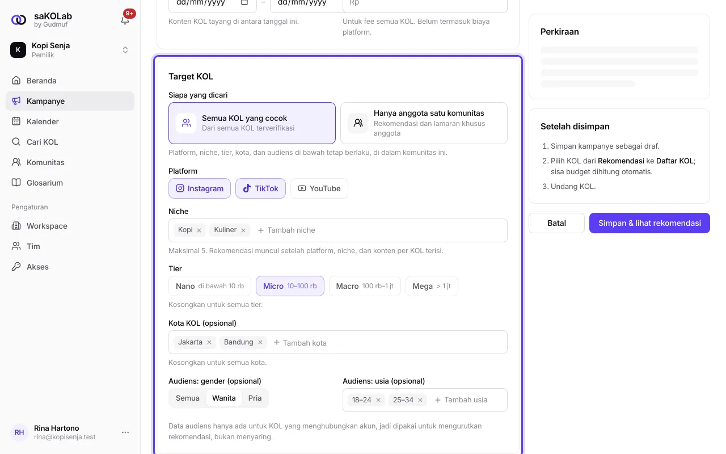The image size is (726, 454).
Task: Remove the Kopi niche tag
Action: pyautogui.click(x=199, y=230)
